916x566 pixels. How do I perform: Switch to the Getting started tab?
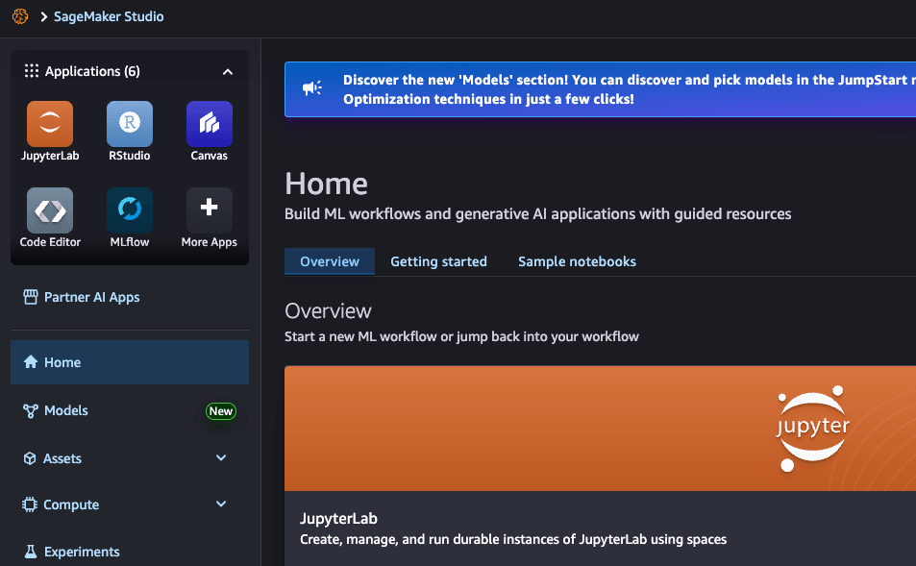point(438,261)
